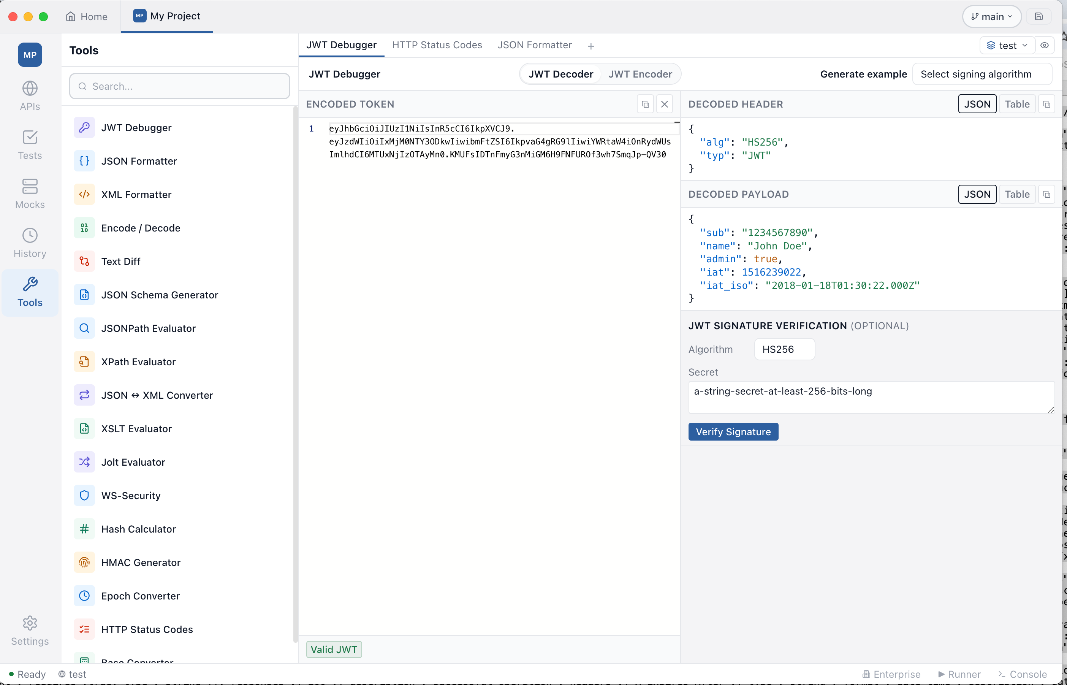Click the "John Doe" payload value
The width and height of the screenshot is (1067, 685).
[x=777, y=246]
